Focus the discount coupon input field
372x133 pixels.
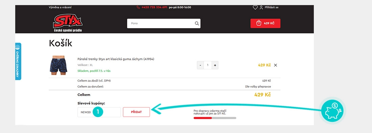click(99, 112)
